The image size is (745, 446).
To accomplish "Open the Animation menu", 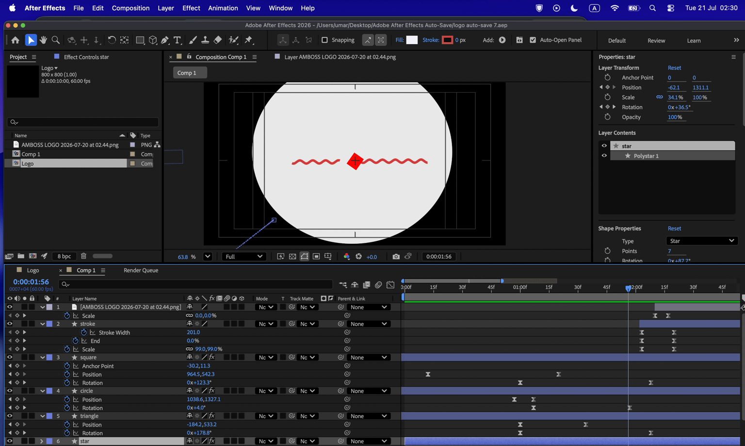I will coord(223,8).
